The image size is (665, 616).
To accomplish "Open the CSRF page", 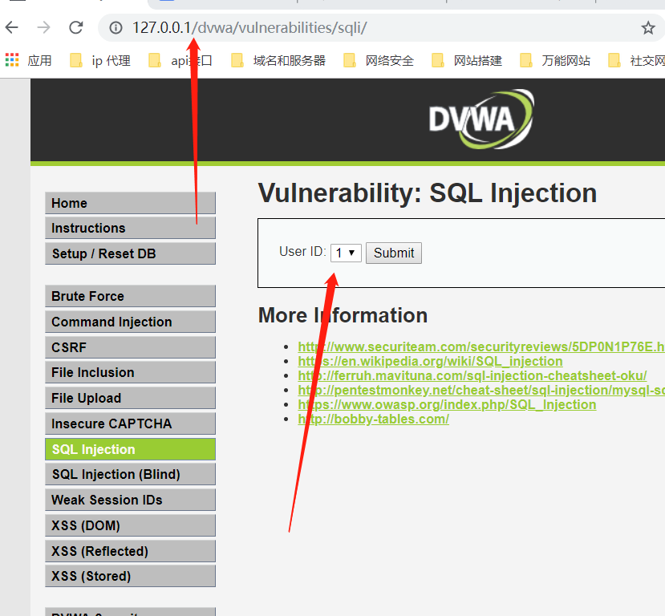I will [130, 347].
